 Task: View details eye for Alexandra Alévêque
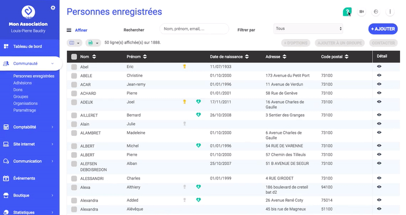[379, 208]
